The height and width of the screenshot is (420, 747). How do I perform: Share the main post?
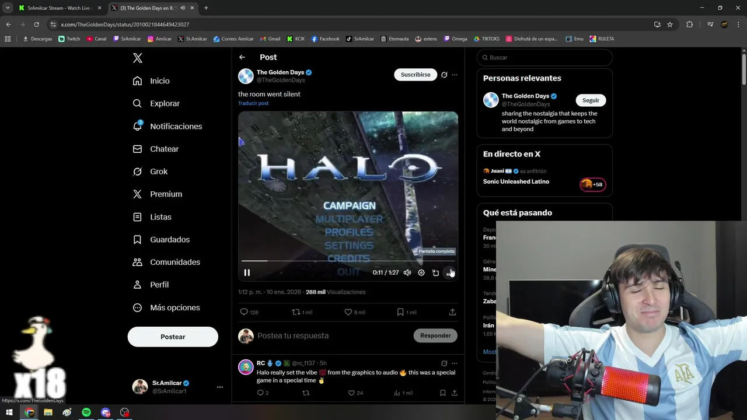click(x=452, y=312)
